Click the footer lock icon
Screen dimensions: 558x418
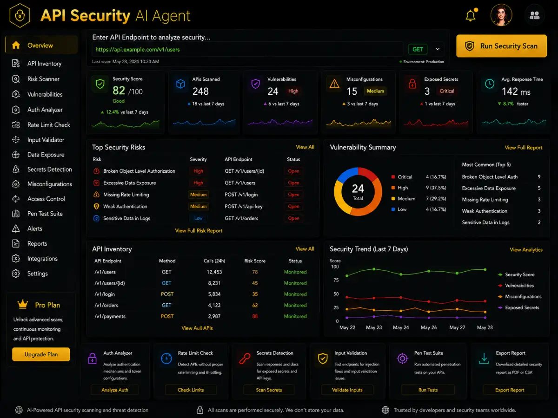point(199,410)
